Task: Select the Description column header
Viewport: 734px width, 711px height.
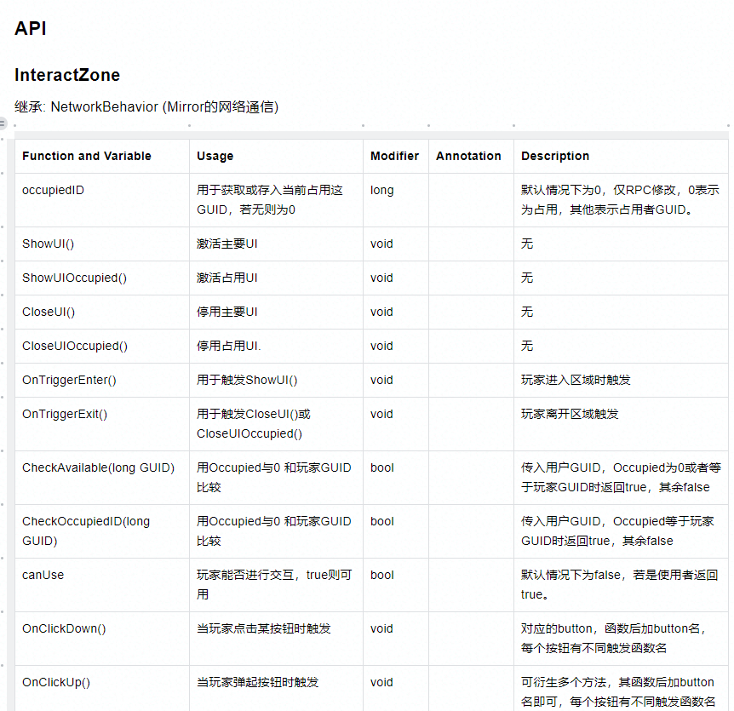Action: tap(621, 156)
